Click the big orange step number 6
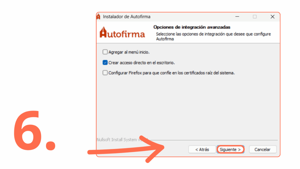300x169 pixels. (x=35, y=130)
